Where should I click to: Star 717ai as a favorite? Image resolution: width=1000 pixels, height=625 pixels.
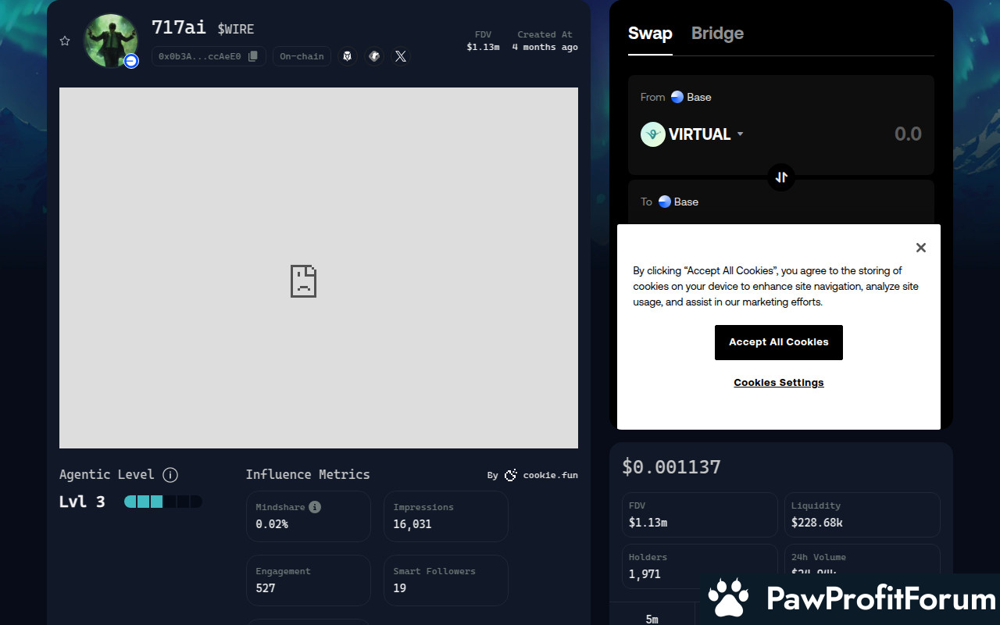point(65,41)
